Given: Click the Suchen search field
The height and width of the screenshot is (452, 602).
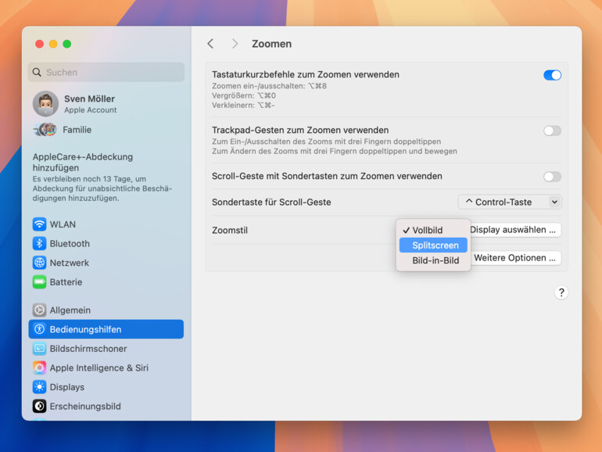Looking at the screenshot, I should coord(106,73).
